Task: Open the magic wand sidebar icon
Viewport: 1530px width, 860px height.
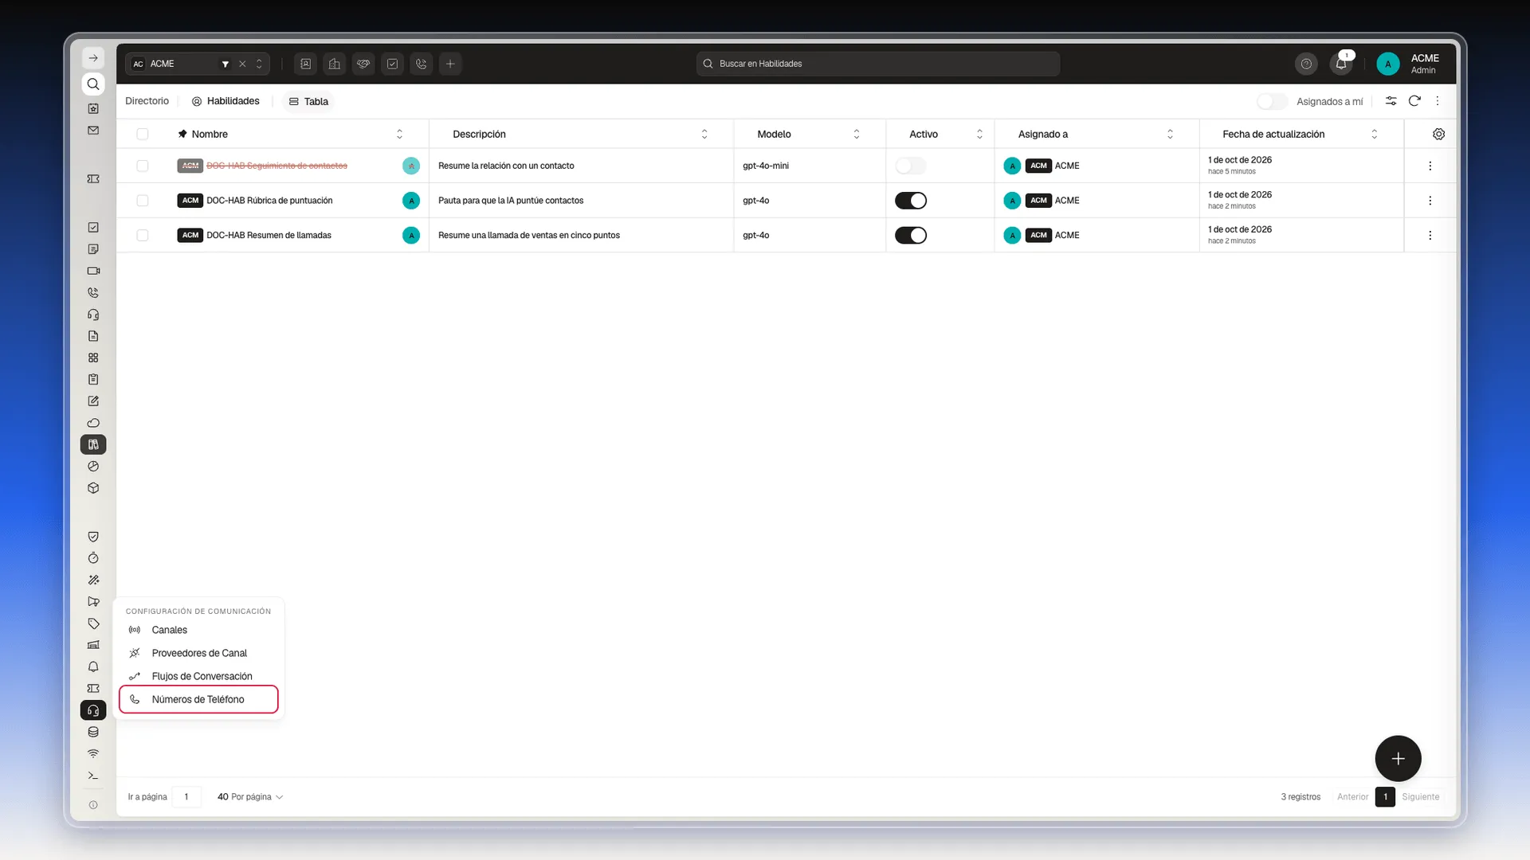Action: pyautogui.click(x=93, y=580)
